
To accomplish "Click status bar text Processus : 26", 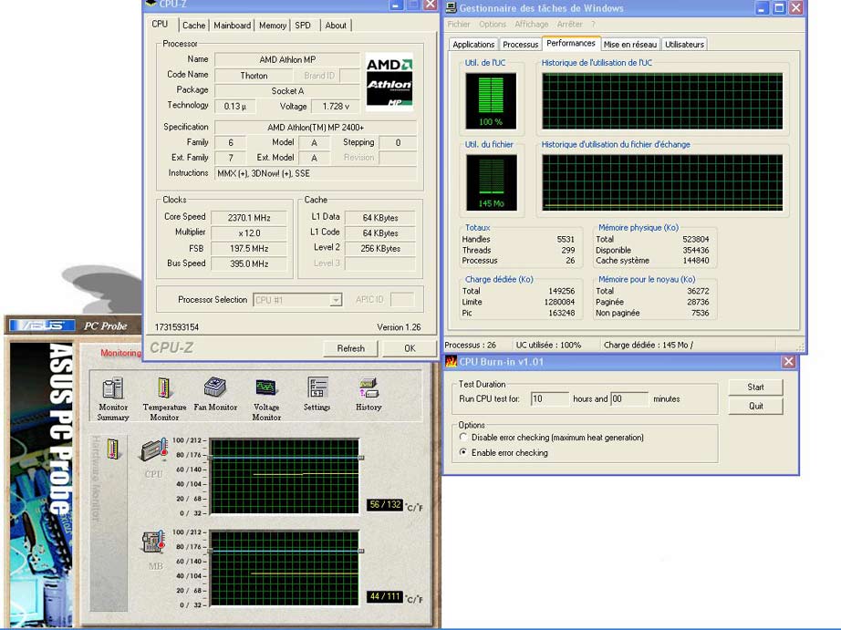I will click(x=471, y=345).
